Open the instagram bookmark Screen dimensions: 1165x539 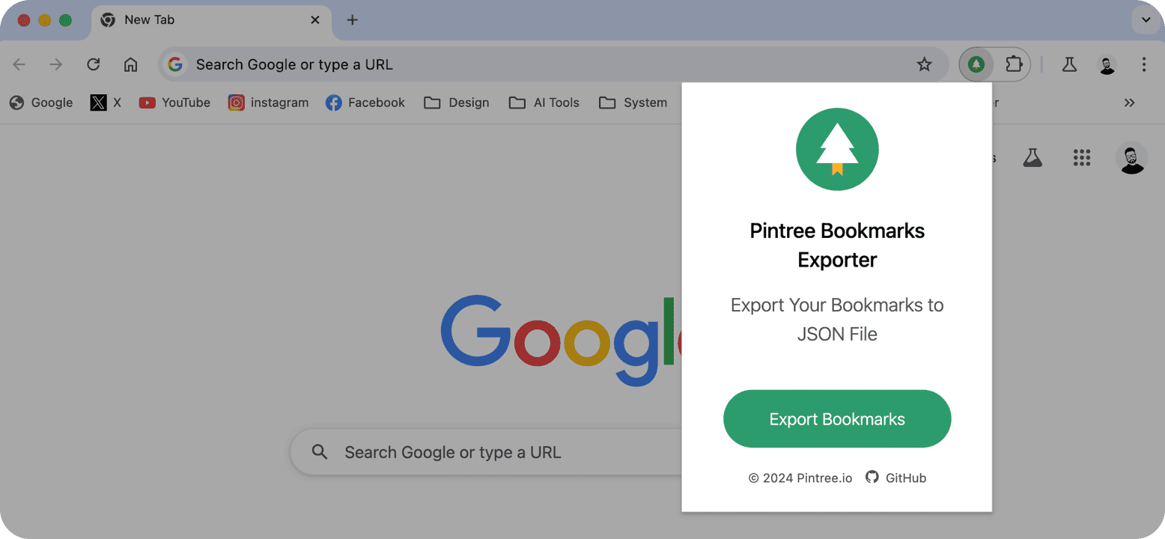coord(269,103)
